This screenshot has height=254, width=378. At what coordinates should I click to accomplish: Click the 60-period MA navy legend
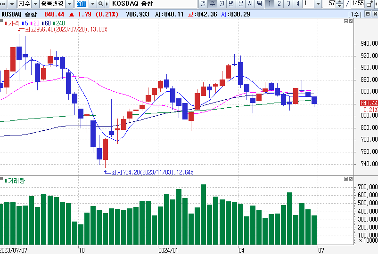click(47, 24)
